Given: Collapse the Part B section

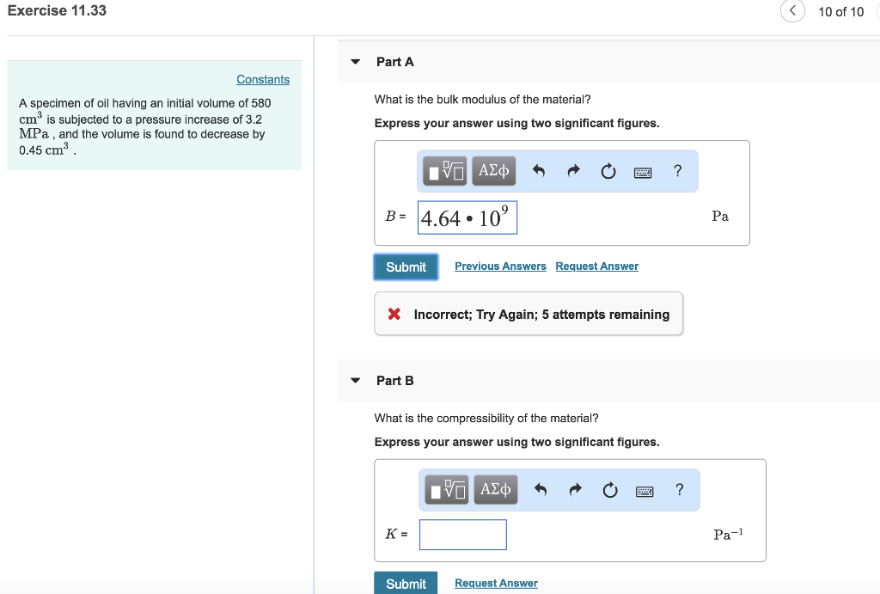Looking at the screenshot, I should point(355,380).
